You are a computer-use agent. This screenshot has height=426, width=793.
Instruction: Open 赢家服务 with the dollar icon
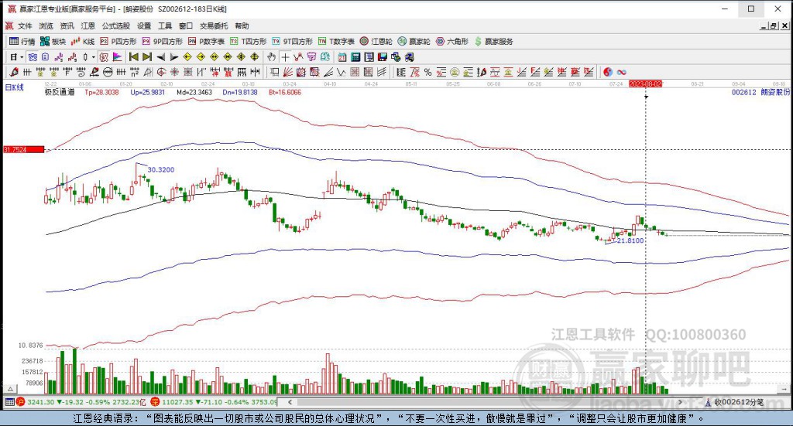click(493, 42)
